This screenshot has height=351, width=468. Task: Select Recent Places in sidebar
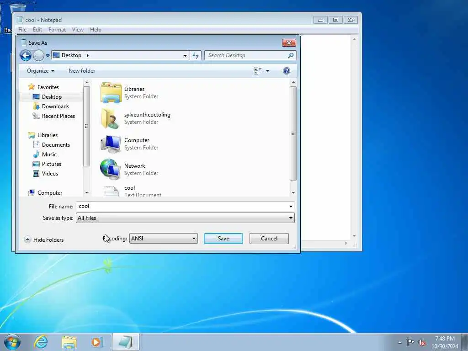click(58, 116)
